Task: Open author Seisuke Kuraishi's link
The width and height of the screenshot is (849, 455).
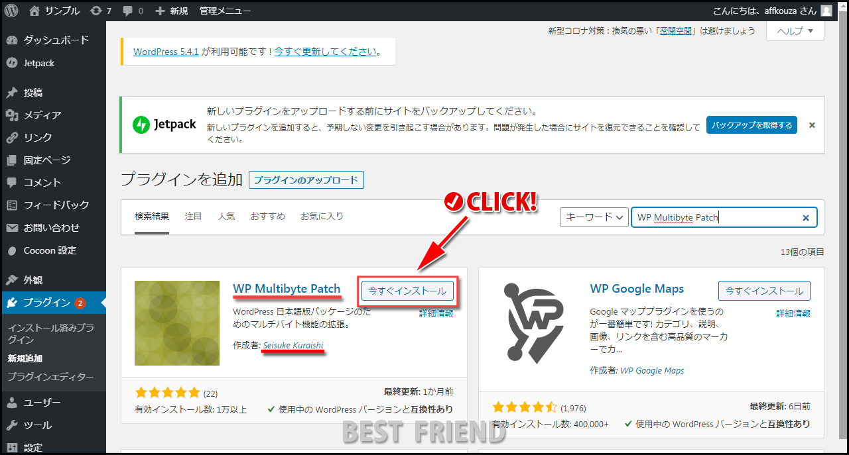Action: tap(293, 346)
